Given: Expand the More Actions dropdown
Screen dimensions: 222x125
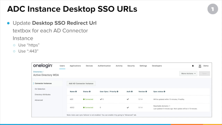Looking at the screenshot, I should point(188,74).
